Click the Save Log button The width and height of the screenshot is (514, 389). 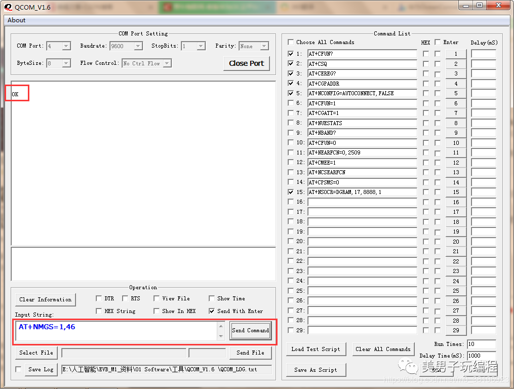click(x=41, y=369)
